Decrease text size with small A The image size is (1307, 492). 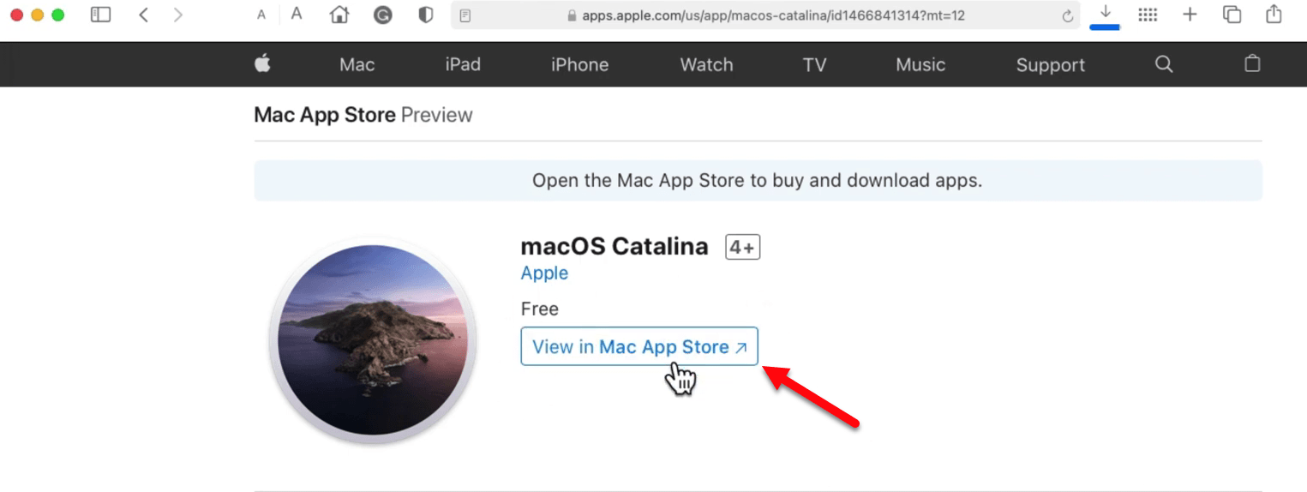coord(261,15)
